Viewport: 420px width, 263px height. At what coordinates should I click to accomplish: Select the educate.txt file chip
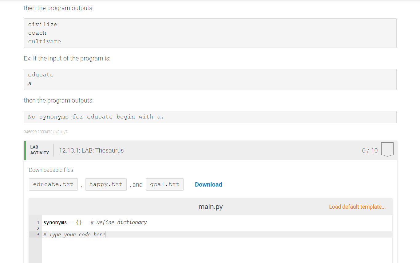point(53,184)
